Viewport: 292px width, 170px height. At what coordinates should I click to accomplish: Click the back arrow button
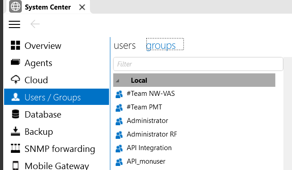(x=35, y=24)
